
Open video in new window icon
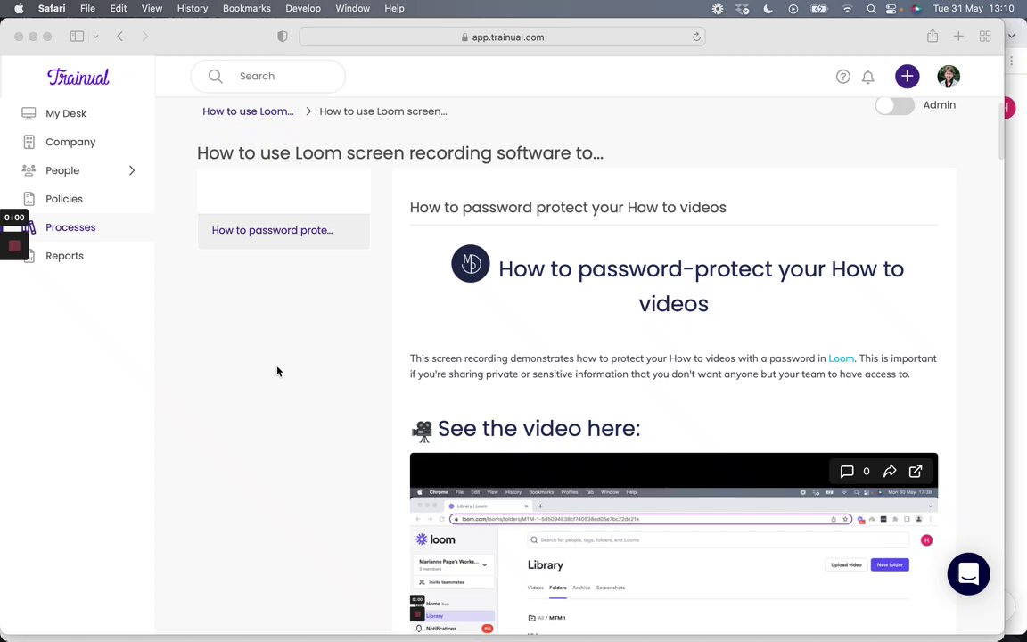pos(916,471)
